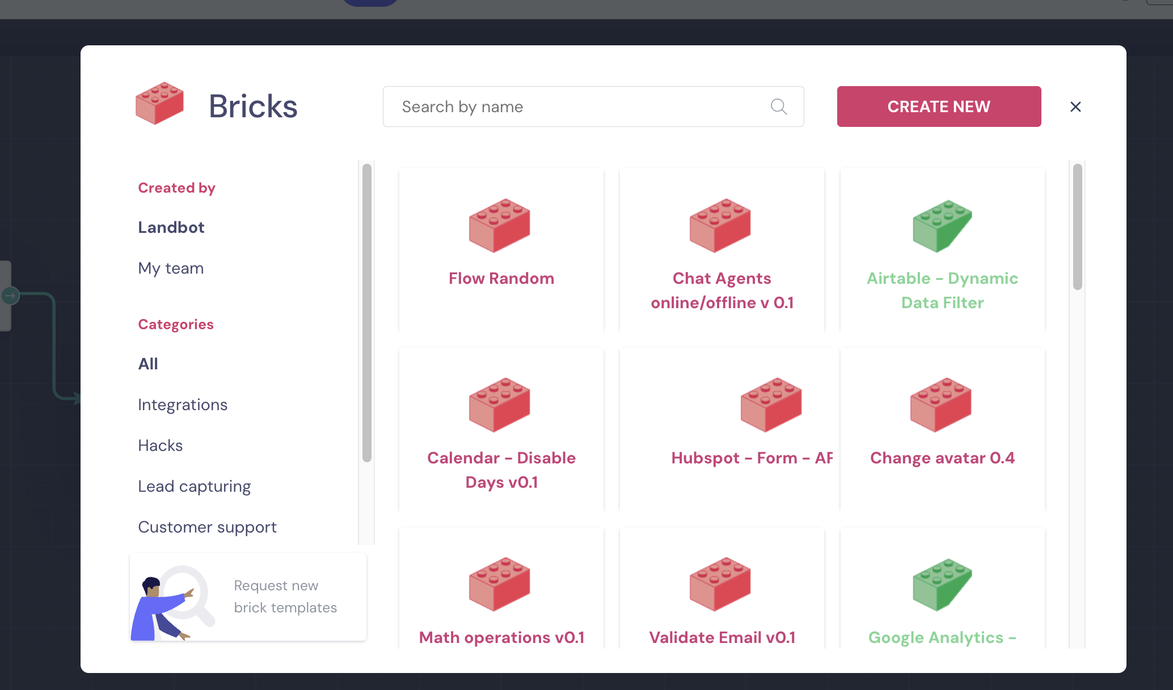This screenshot has width=1173, height=690.
Task: Click the Bricks heading text
Action: 253,107
